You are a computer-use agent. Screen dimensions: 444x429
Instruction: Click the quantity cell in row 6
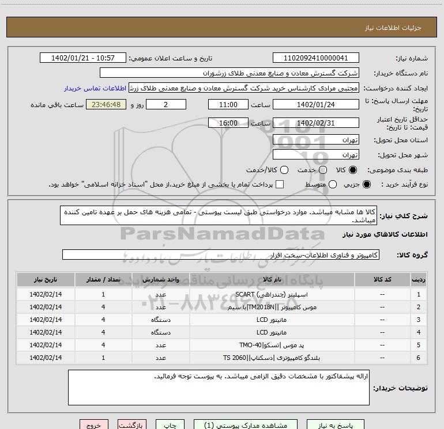tap(103, 358)
